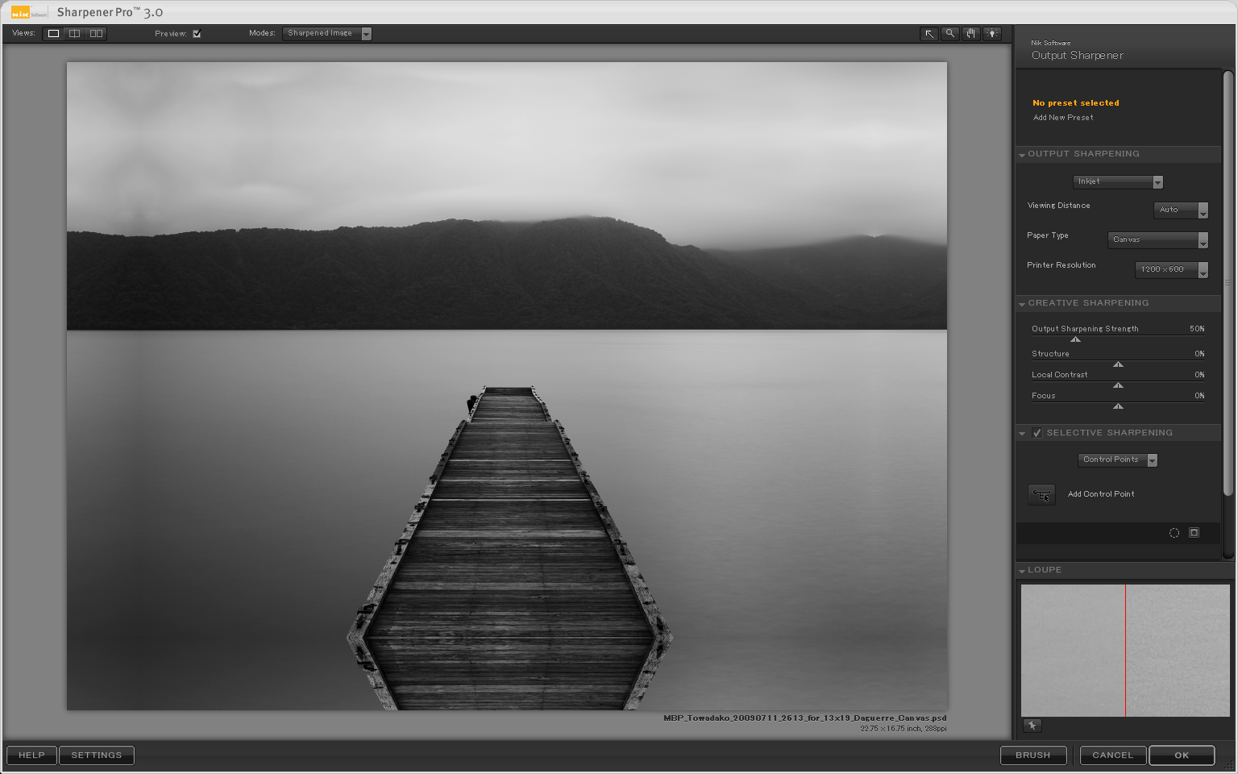Click the square mask display toggle

click(1194, 533)
